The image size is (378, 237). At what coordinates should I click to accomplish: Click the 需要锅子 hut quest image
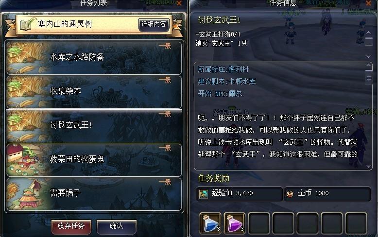tap(28, 194)
